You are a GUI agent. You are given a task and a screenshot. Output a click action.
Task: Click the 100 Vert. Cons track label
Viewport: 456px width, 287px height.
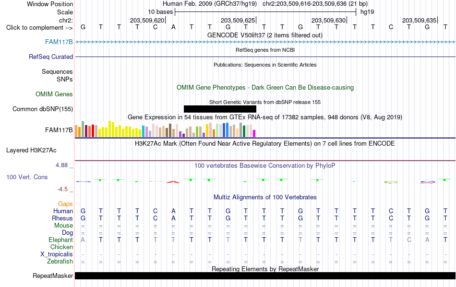[x=27, y=177]
